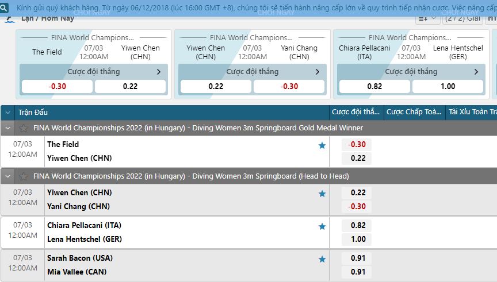Bet 0.82 on Chiara Pellacani (ITA)

[x=357, y=225]
